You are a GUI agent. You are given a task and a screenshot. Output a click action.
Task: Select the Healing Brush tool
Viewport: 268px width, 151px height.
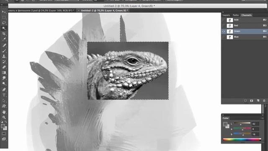pos(4,45)
